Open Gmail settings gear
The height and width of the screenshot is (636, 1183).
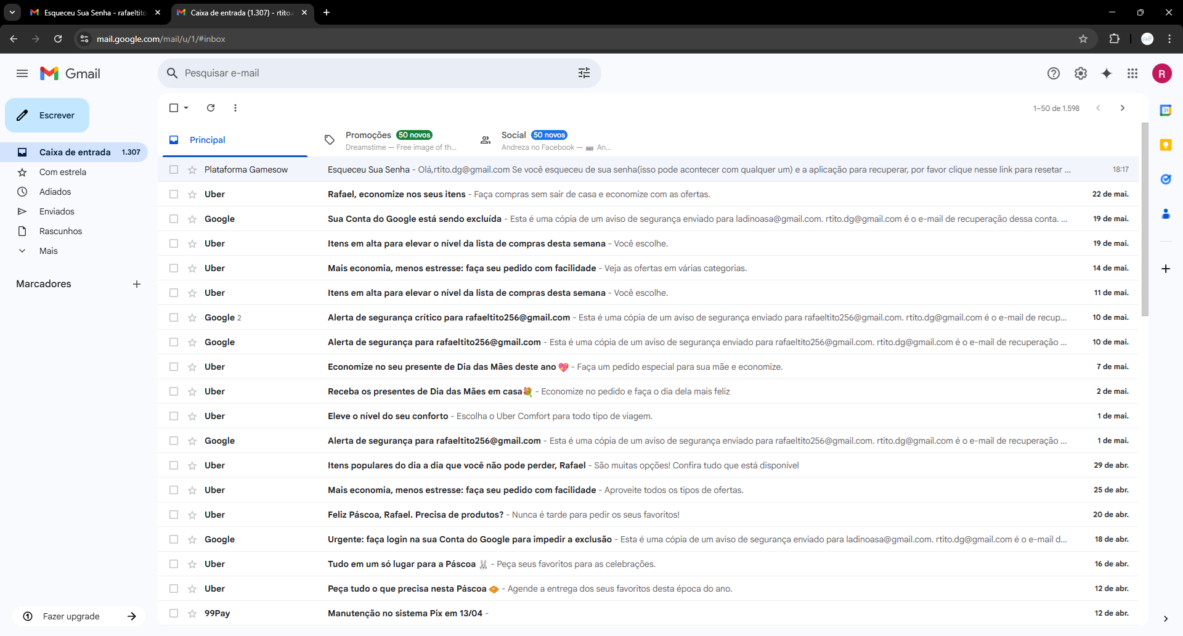pyautogui.click(x=1081, y=73)
